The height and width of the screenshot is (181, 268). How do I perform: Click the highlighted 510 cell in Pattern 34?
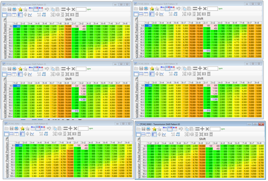tap(207, 51)
